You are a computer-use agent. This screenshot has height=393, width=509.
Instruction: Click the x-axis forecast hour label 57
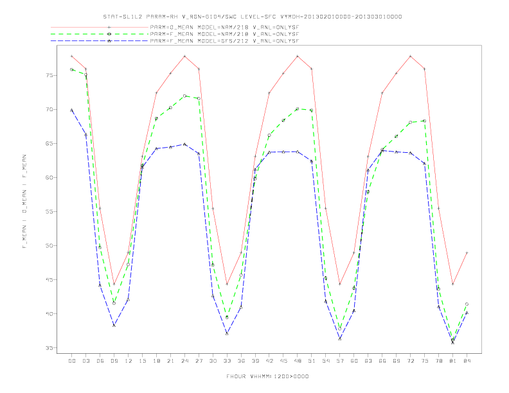(340, 361)
